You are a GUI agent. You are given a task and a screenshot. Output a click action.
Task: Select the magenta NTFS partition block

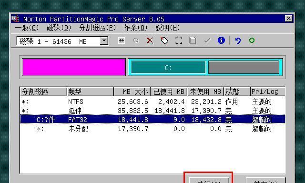(74, 67)
